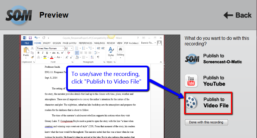
Task: Publish recording to Screencast-O-Matic
Action: pyautogui.click(x=214, y=59)
